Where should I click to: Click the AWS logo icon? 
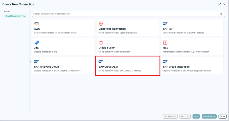tap(36, 23)
